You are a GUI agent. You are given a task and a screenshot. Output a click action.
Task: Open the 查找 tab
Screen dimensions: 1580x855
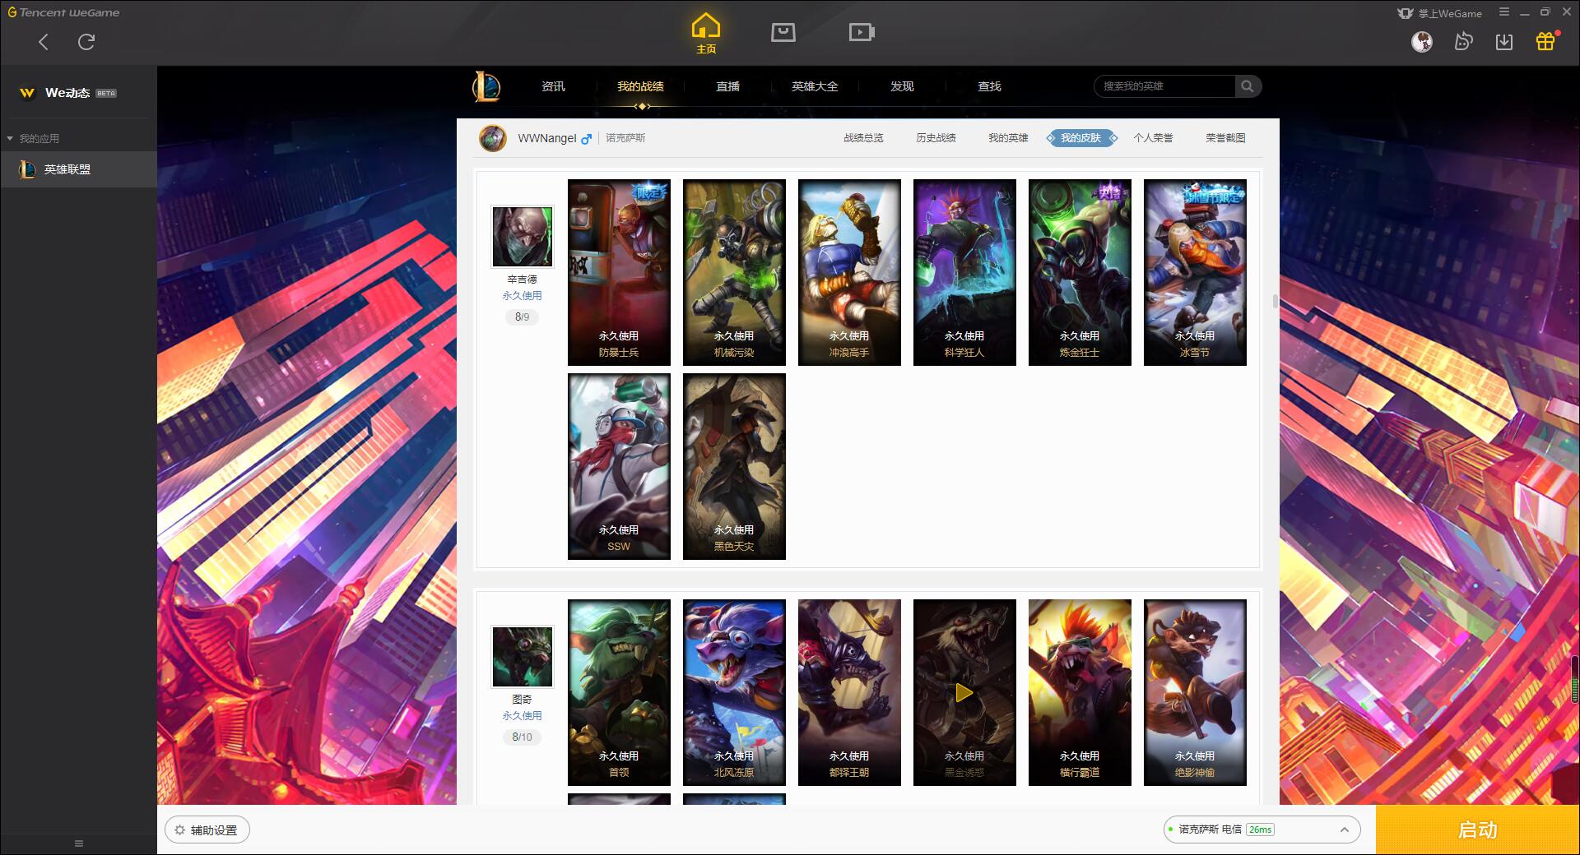989,86
